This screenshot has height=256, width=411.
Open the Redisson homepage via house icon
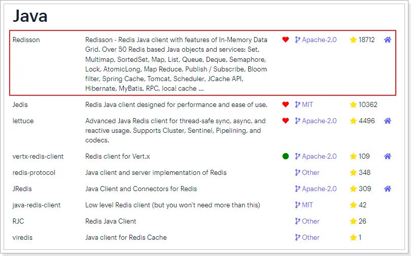coord(388,40)
